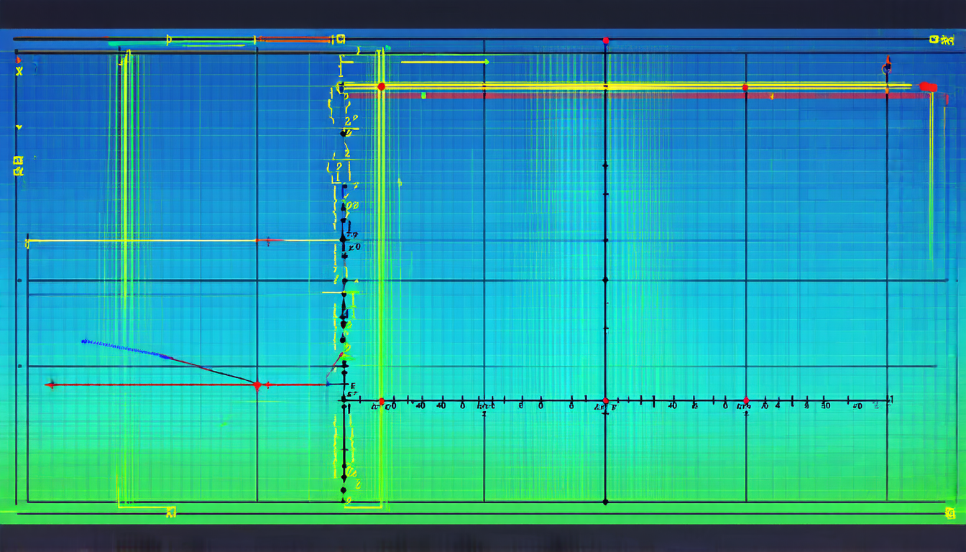Click the yellow X icon at top-left

19,70
